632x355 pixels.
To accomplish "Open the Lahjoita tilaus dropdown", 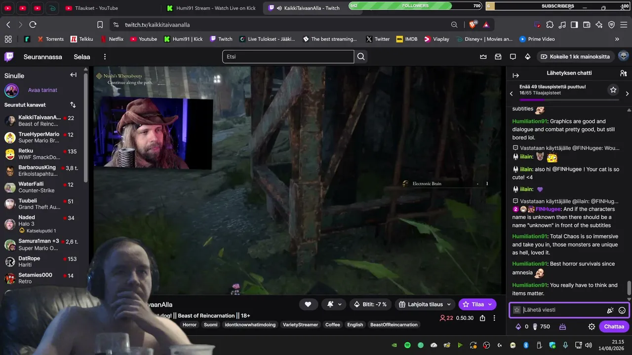I will coord(425,304).
